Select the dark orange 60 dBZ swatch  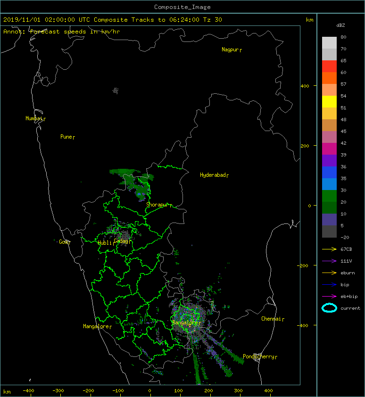point(329,78)
